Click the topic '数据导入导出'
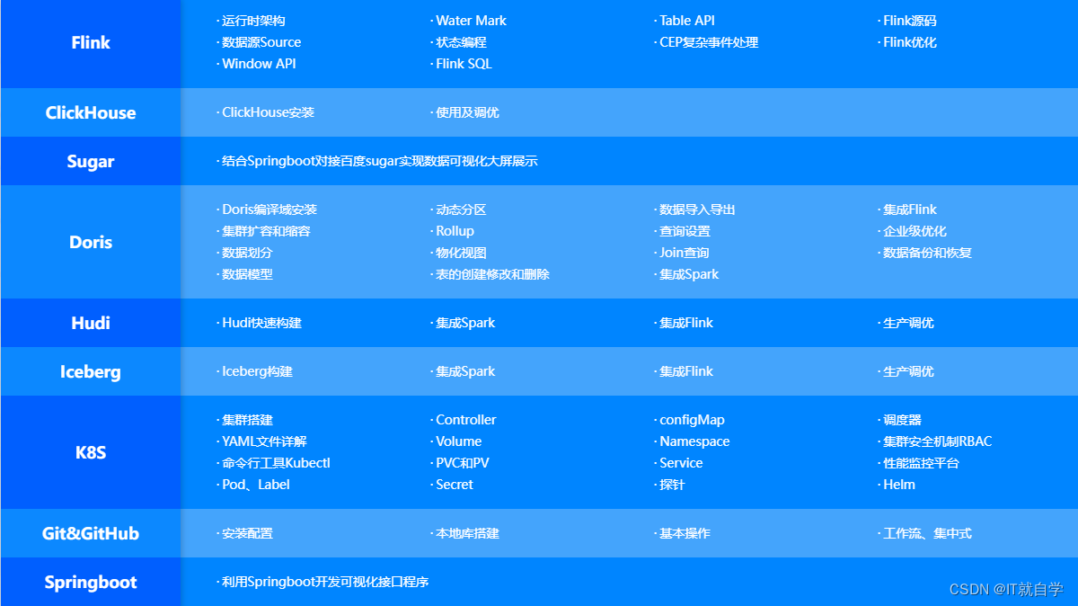Image resolution: width=1078 pixels, height=606 pixels. click(697, 209)
